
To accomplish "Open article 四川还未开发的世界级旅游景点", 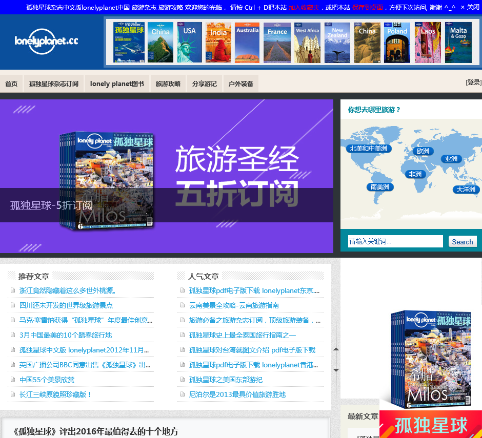I will click(x=66, y=305).
